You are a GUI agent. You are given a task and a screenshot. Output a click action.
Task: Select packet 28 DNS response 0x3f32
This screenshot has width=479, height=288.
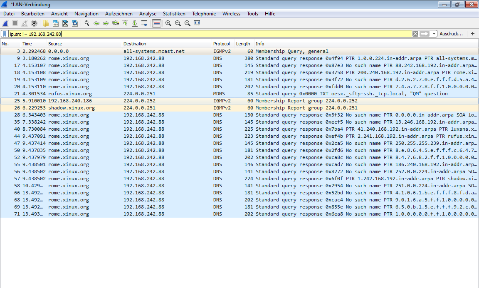(239, 115)
